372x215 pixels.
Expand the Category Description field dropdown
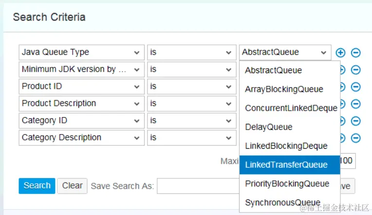(81, 138)
